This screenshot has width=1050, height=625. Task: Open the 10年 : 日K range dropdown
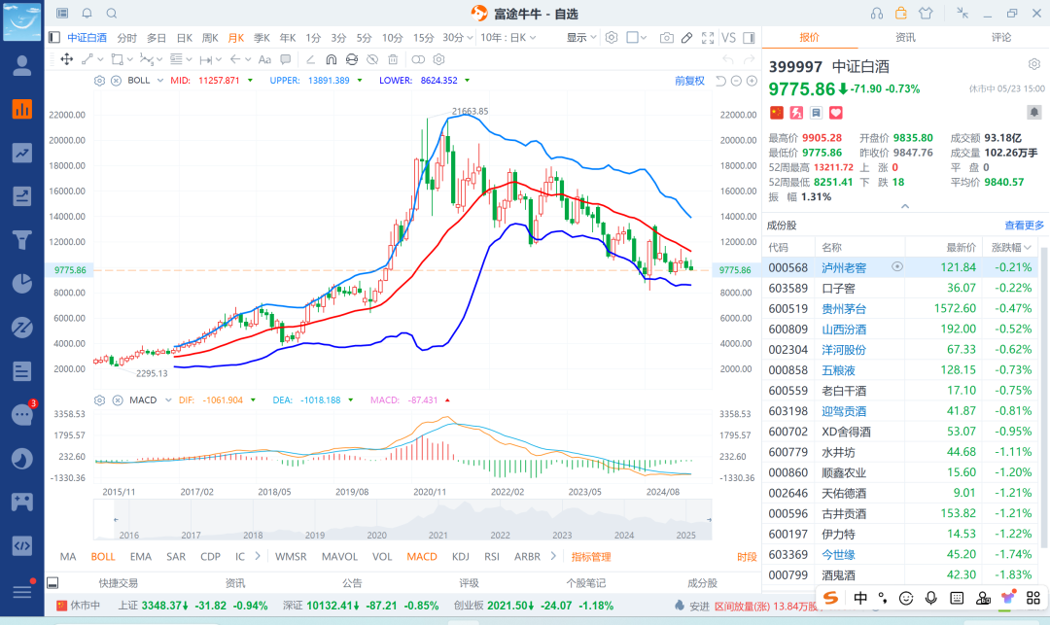508,38
